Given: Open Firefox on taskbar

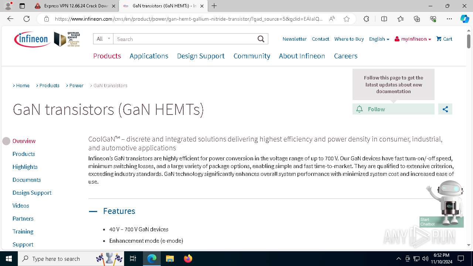Looking at the screenshot, I should (x=188, y=259).
